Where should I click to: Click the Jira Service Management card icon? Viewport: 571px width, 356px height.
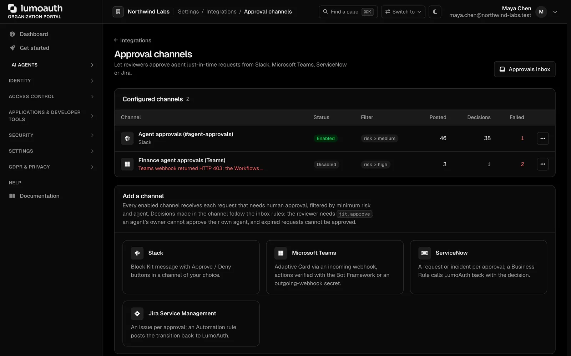137,313
